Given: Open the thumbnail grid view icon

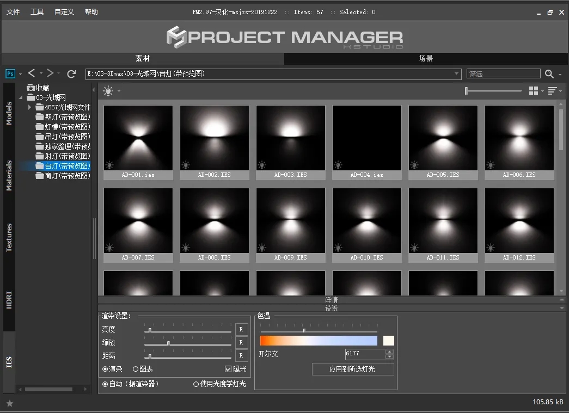Looking at the screenshot, I should coord(534,91).
